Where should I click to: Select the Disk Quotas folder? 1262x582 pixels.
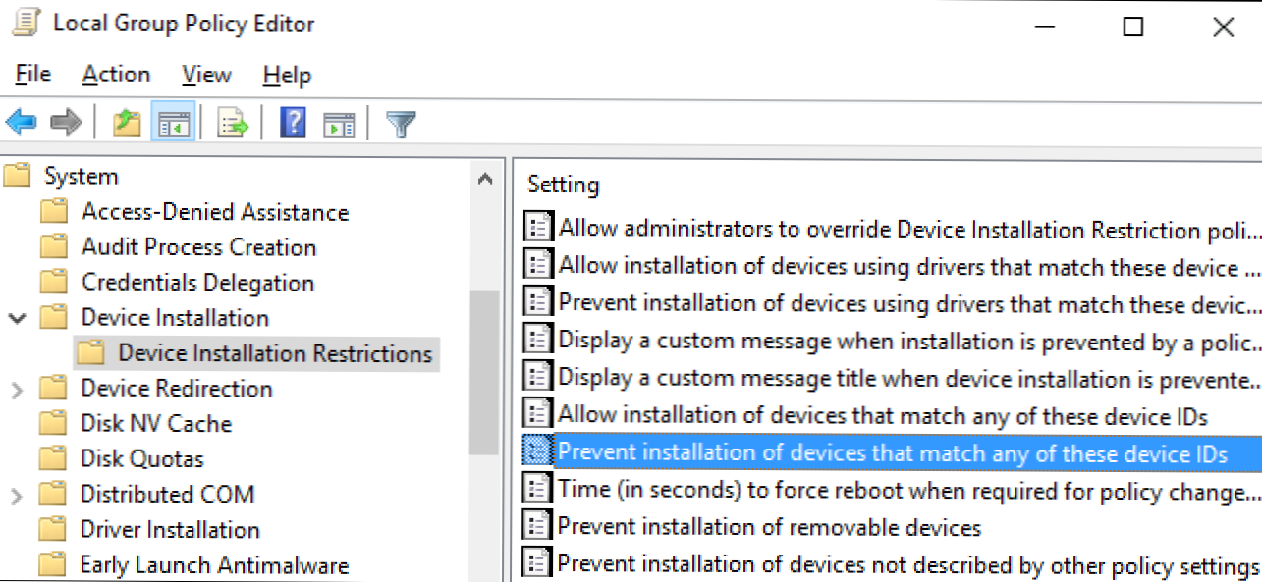141,459
